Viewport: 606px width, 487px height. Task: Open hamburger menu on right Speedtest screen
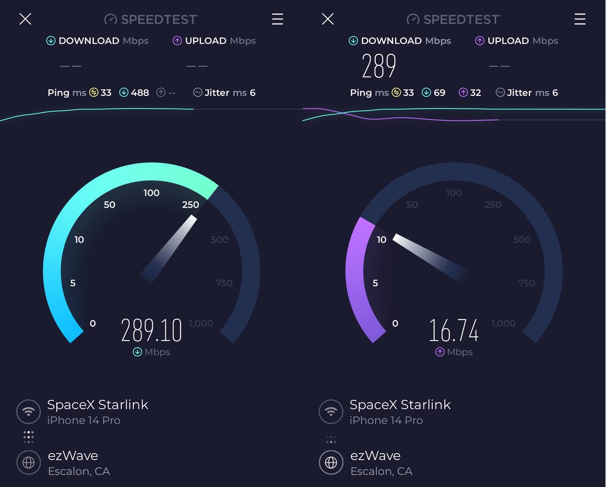click(580, 19)
